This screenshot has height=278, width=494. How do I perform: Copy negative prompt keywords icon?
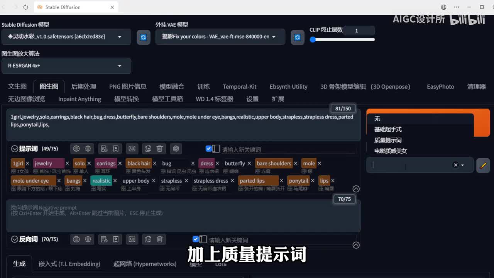(x=148, y=239)
